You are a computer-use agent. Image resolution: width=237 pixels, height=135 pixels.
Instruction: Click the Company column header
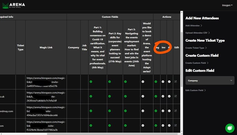pos(73,47)
